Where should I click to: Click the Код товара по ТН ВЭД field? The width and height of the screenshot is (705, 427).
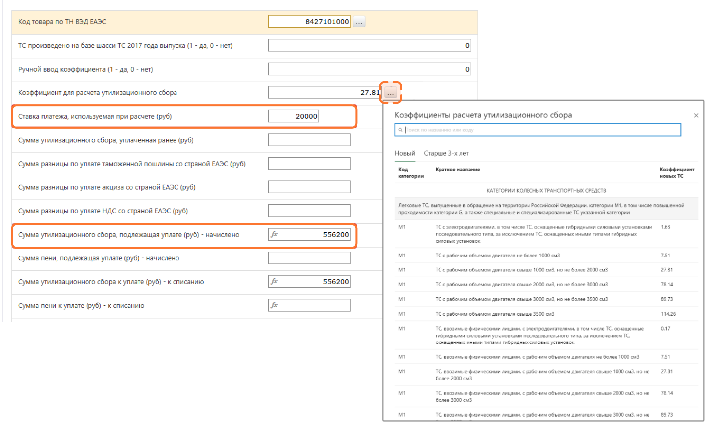(x=309, y=22)
